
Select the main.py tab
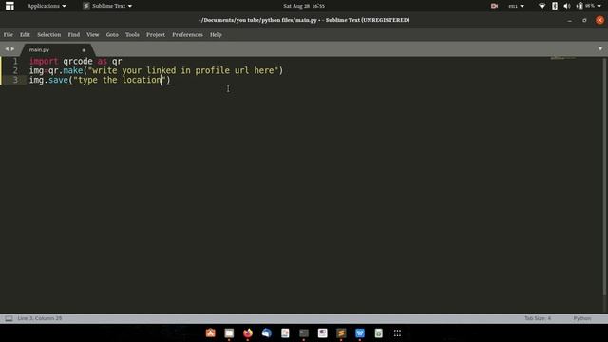point(56,50)
